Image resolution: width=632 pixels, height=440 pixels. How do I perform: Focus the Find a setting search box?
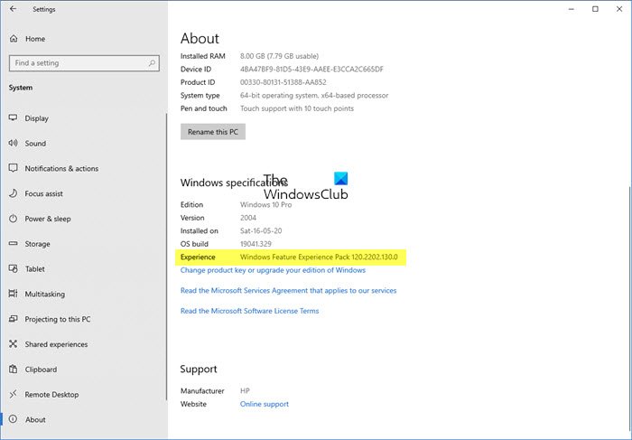pos(84,63)
